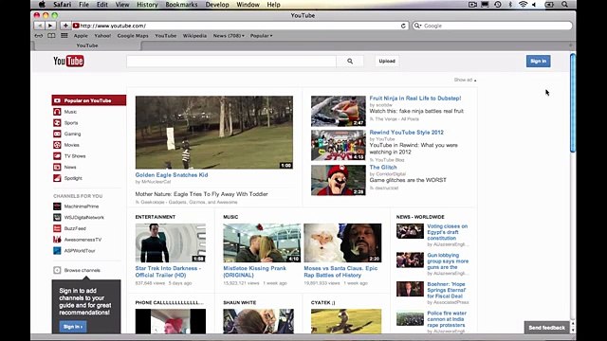Click the ASPWorldTour channel icon

[57, 250]
